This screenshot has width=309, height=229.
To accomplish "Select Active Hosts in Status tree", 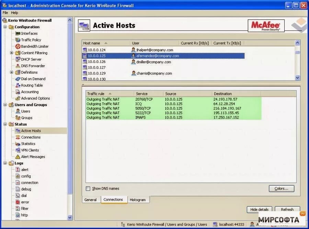I will tap(31, 131).
